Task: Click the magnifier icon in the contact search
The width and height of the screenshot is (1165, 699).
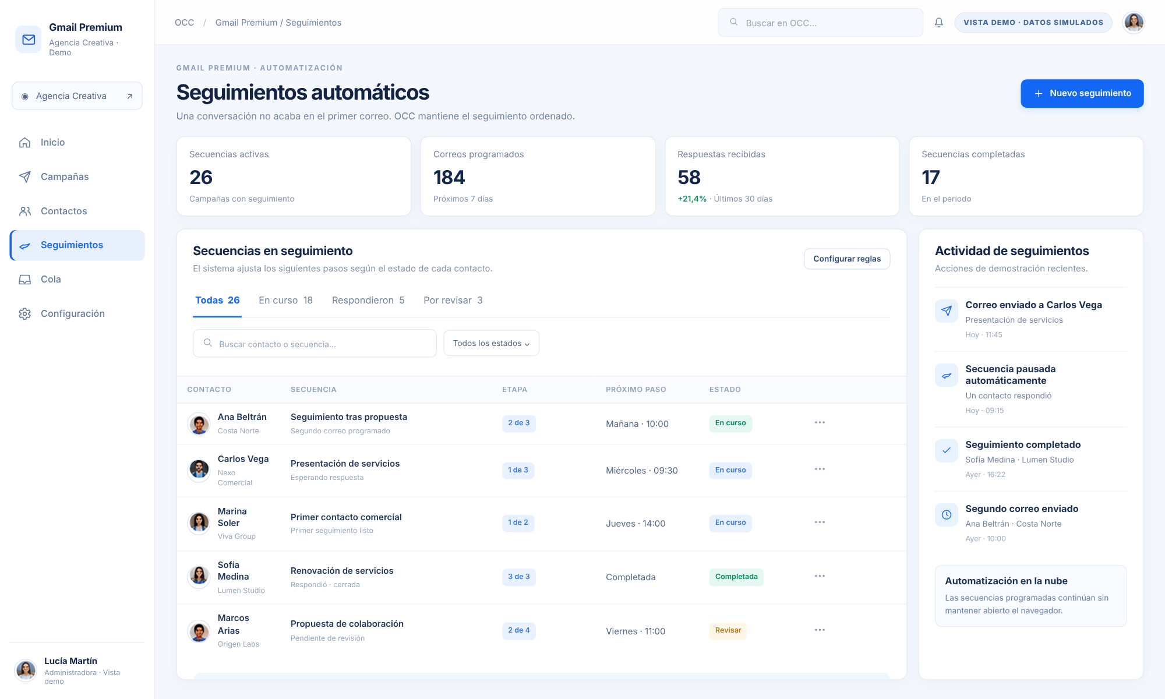Action: pos(207,343)
